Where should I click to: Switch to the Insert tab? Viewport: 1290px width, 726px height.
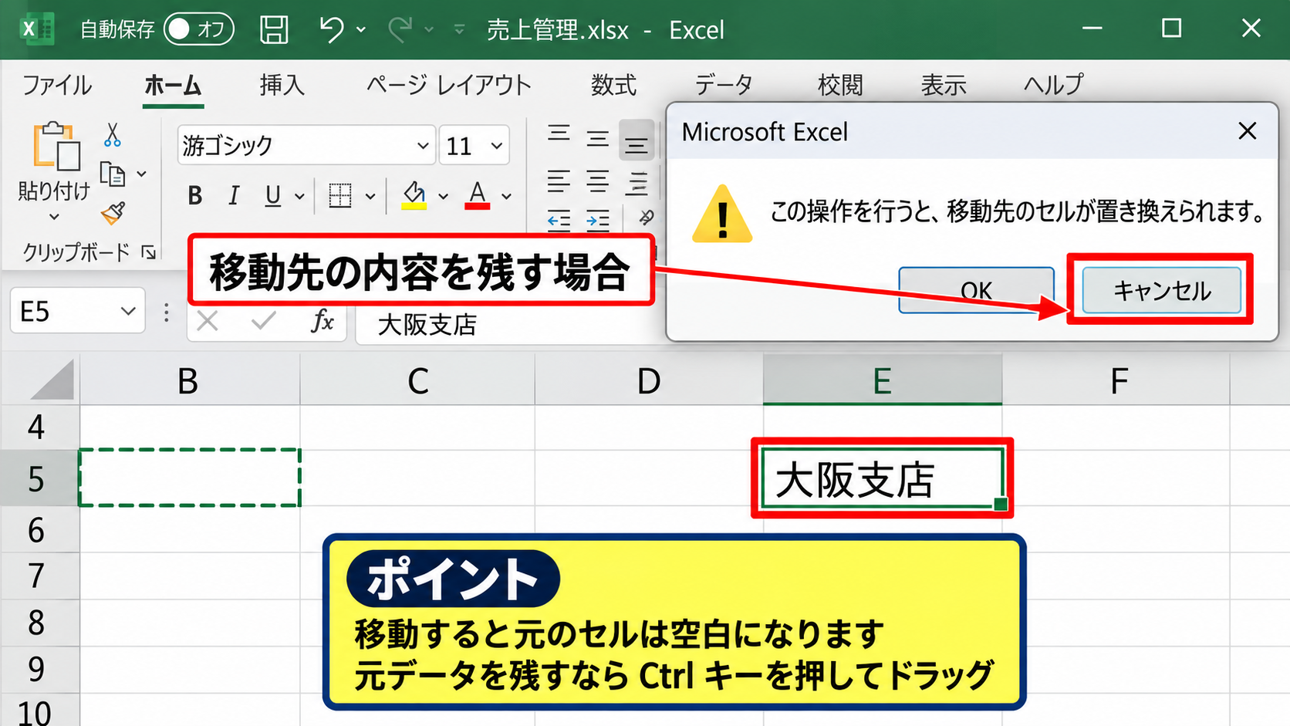[282, 85]
